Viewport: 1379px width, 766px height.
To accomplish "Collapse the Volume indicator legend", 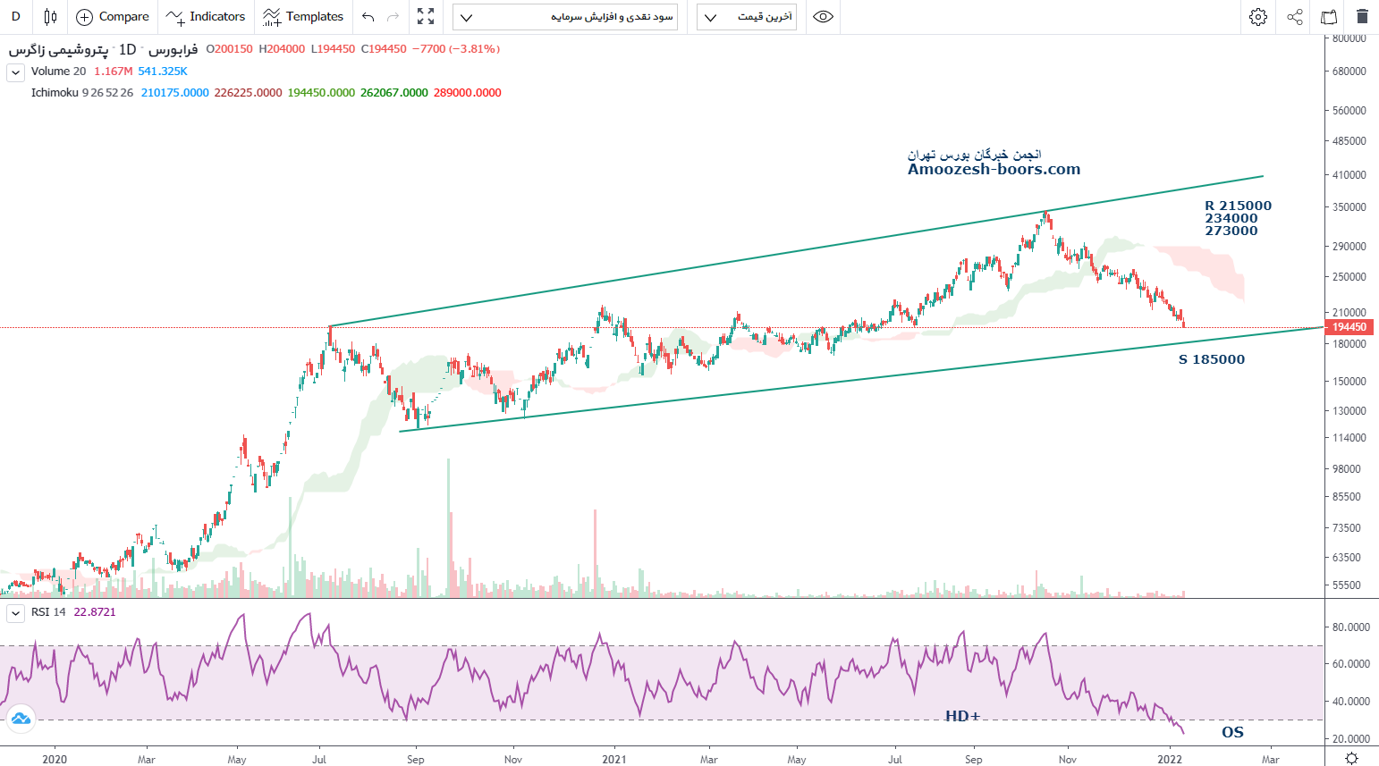I will point(15,72).
